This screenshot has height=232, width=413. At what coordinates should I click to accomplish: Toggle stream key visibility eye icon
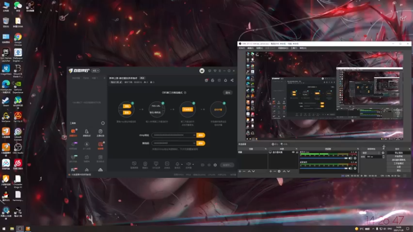(194, 143)
